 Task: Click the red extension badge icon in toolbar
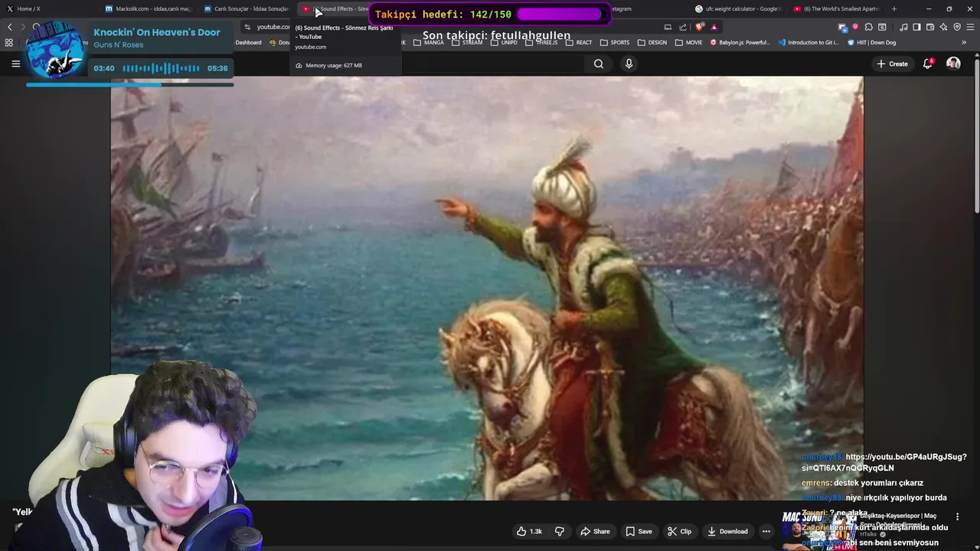(855, 27)
